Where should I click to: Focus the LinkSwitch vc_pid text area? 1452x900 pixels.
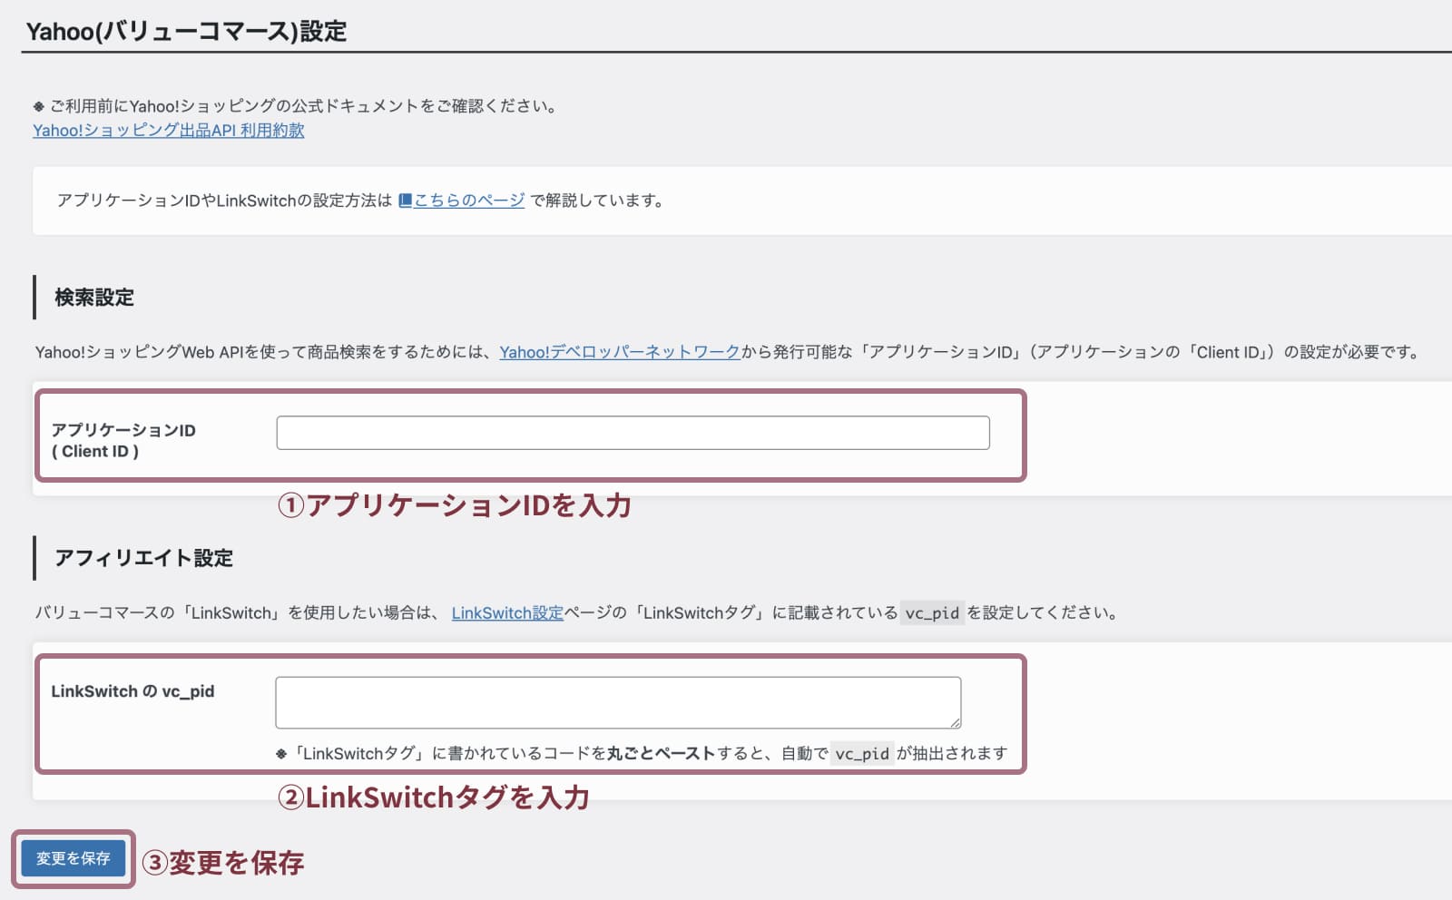pos(618,702)
